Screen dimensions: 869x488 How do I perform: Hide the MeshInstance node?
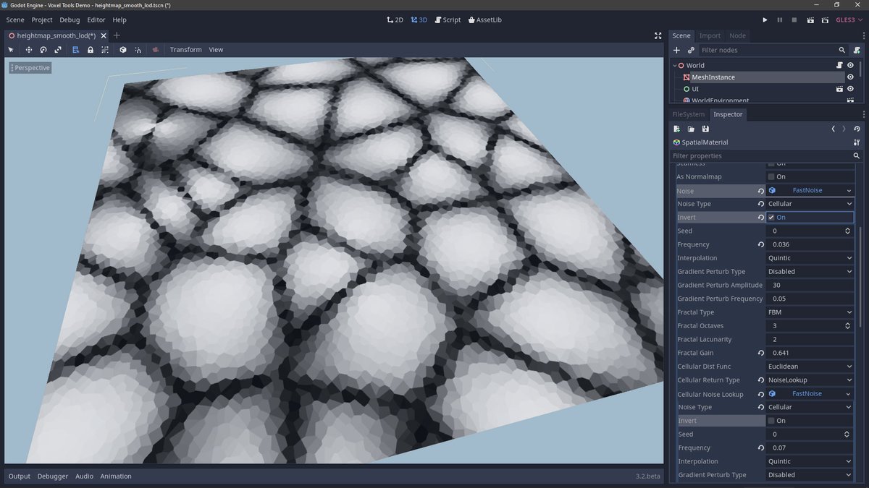click(850, 77)
